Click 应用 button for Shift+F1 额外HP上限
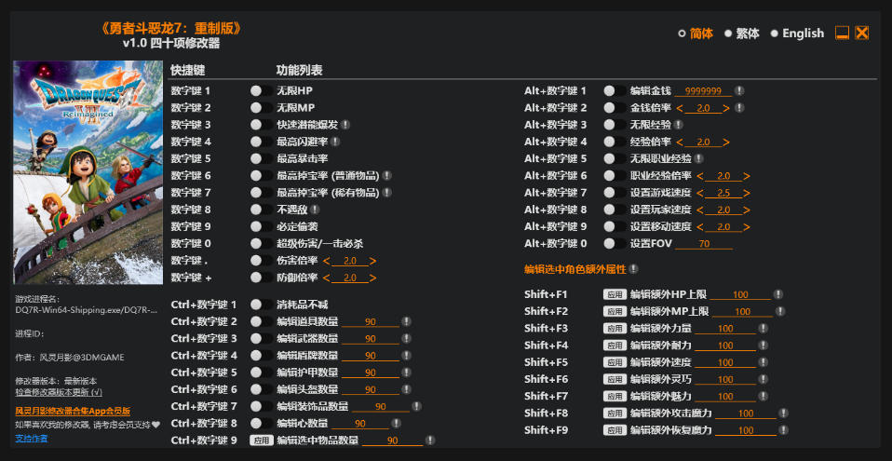 615,294
